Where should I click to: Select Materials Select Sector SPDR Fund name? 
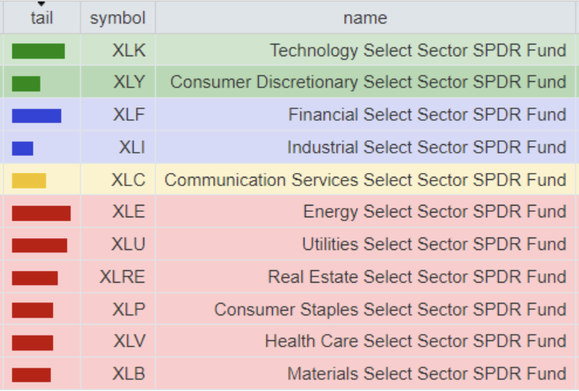pyautogui.click(x=427, y=374)
